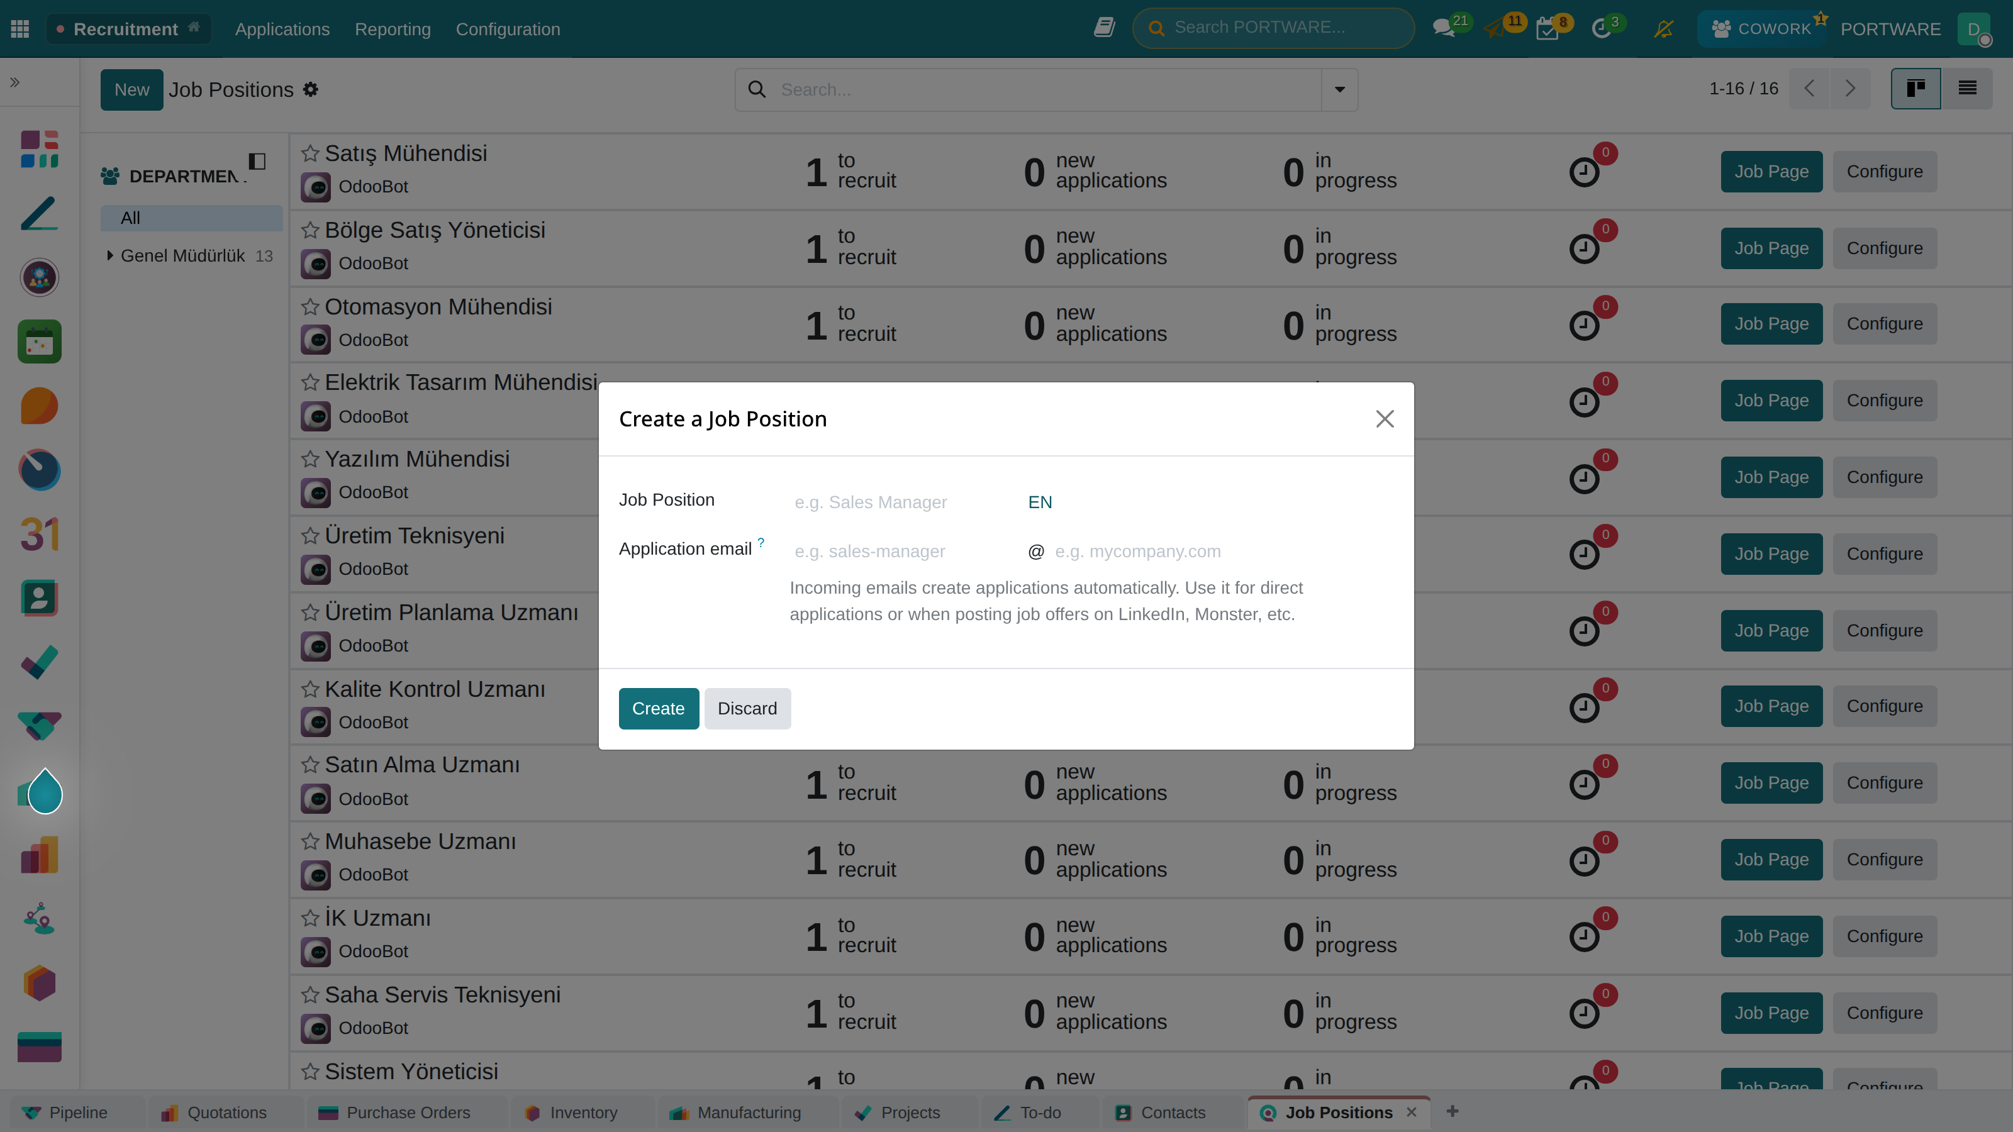Open the dashboard app icon in sidebar
The width and height of the screenshot is (2013, 1132).
pos(39,149)
